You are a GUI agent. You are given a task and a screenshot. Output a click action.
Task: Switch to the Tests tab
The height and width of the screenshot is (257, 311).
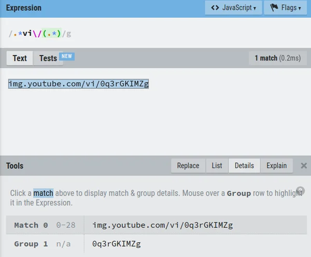pyautogui.click(x=48, y=58)
